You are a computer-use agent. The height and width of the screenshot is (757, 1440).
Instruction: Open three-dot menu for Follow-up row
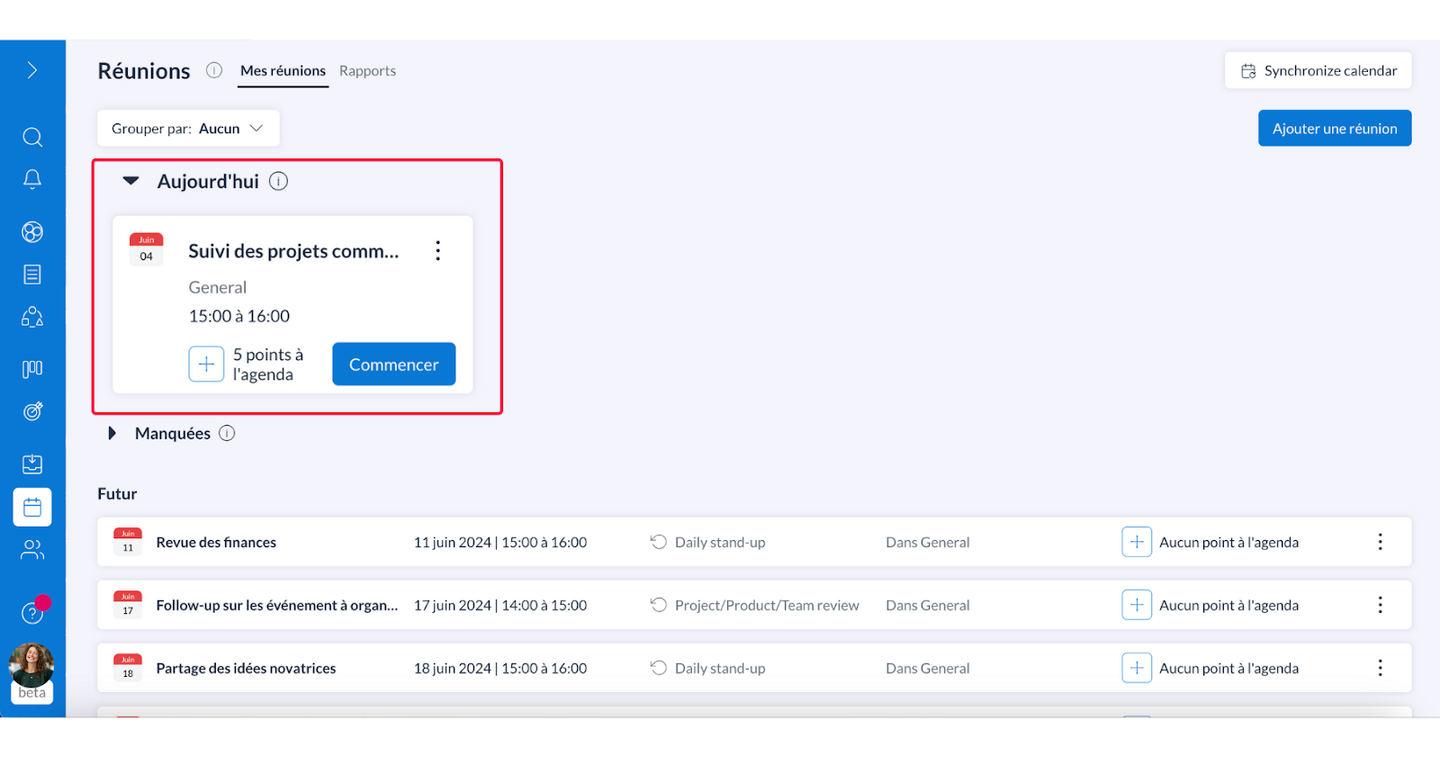pos(1380,605)
